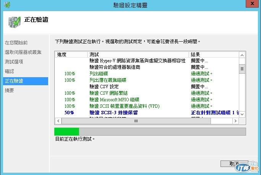The width and height of the screenshot is (261, 175).
Task: Click the 50% progress value
Action: 69,113
